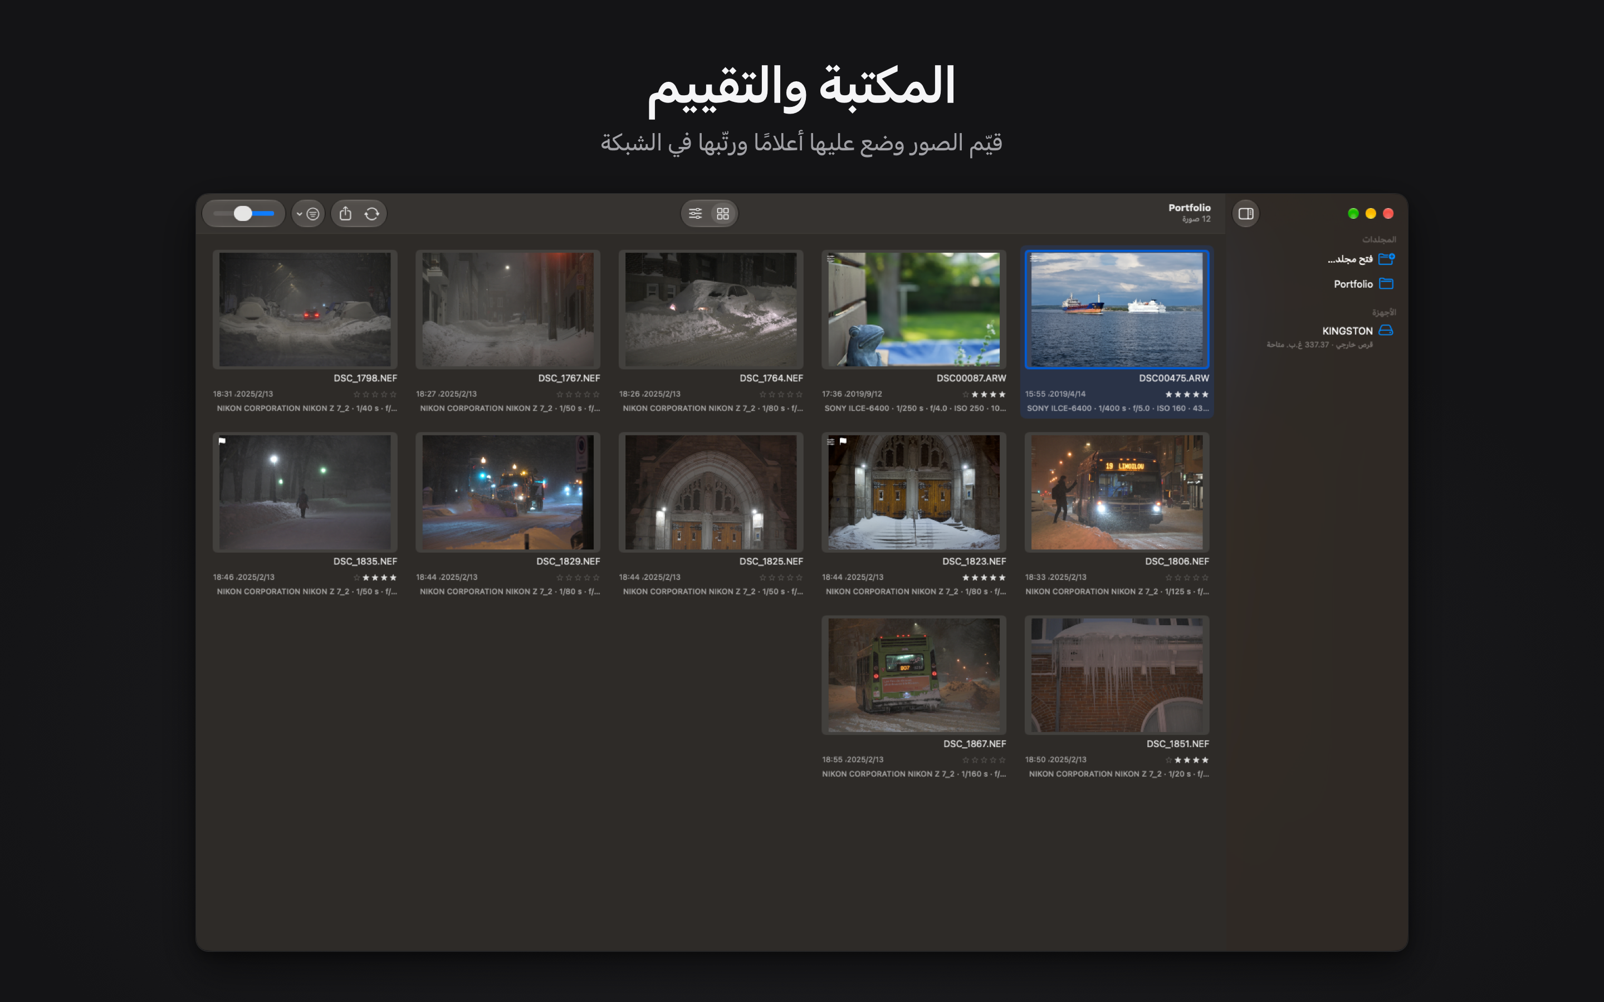Click the filename DSC_1829.NEF
The height and width of the screenshot is (1002, 1604).
[x=568, y=561]
